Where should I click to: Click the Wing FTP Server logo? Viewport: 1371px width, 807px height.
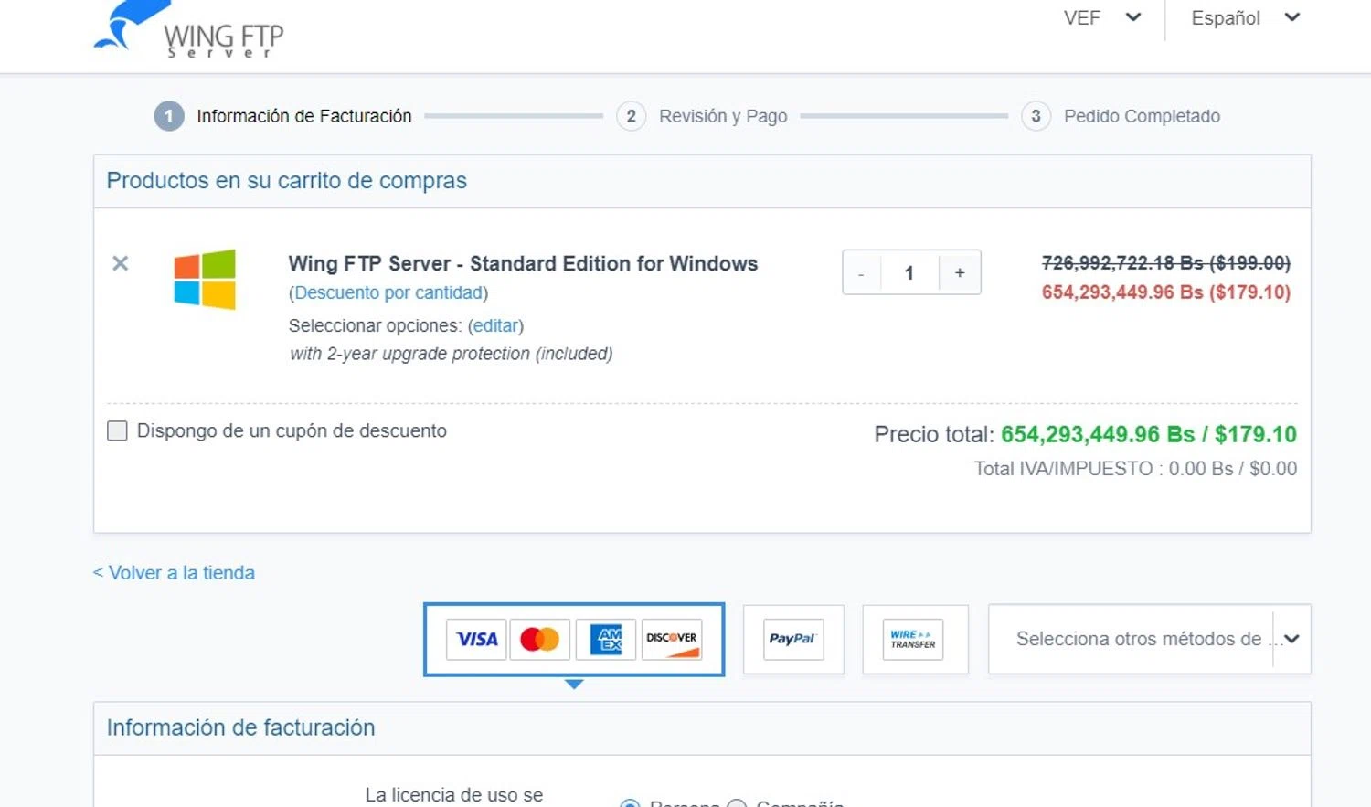click(x=189, y=30)
